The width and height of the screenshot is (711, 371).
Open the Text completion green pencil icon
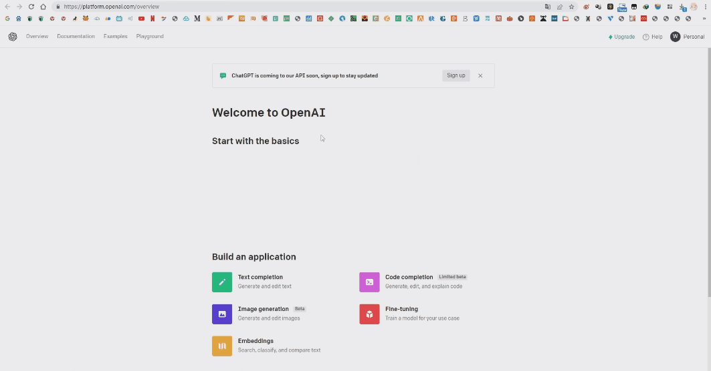222,282
